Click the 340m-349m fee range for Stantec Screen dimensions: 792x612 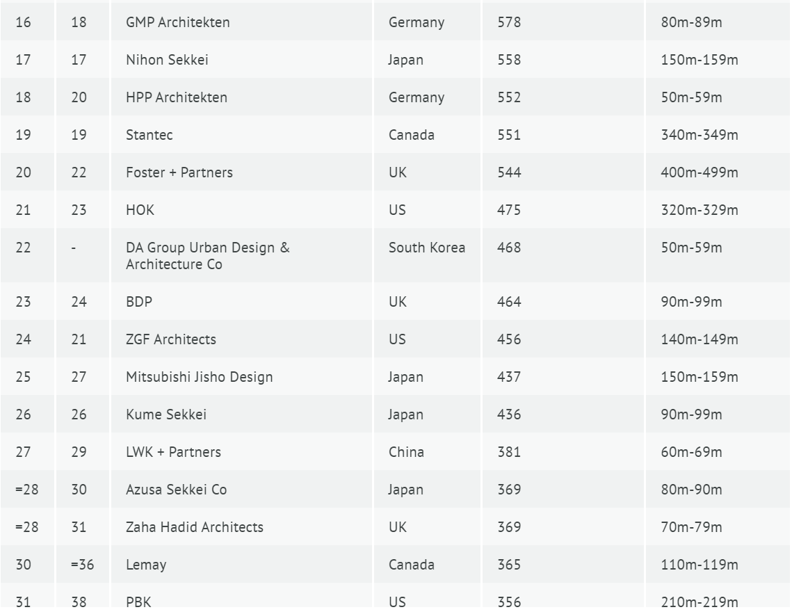(700, 135)
